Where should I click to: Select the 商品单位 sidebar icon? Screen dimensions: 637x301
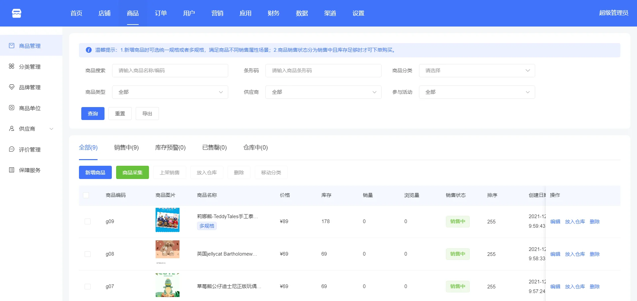click(12, 108)
